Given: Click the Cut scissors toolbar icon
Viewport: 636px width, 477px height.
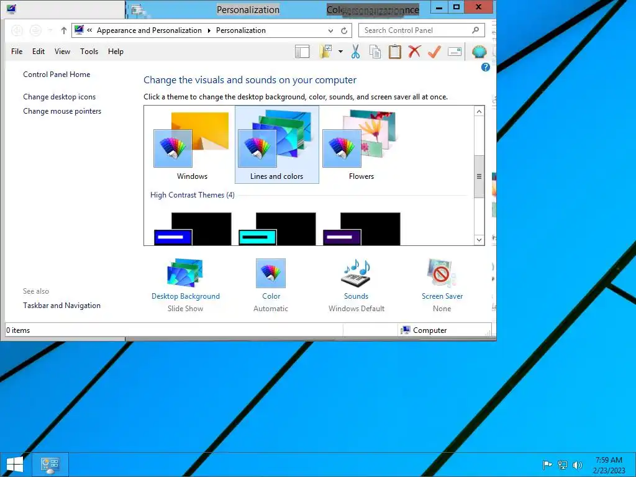Looking at the screenshot, I should click(x=355, y=52).
